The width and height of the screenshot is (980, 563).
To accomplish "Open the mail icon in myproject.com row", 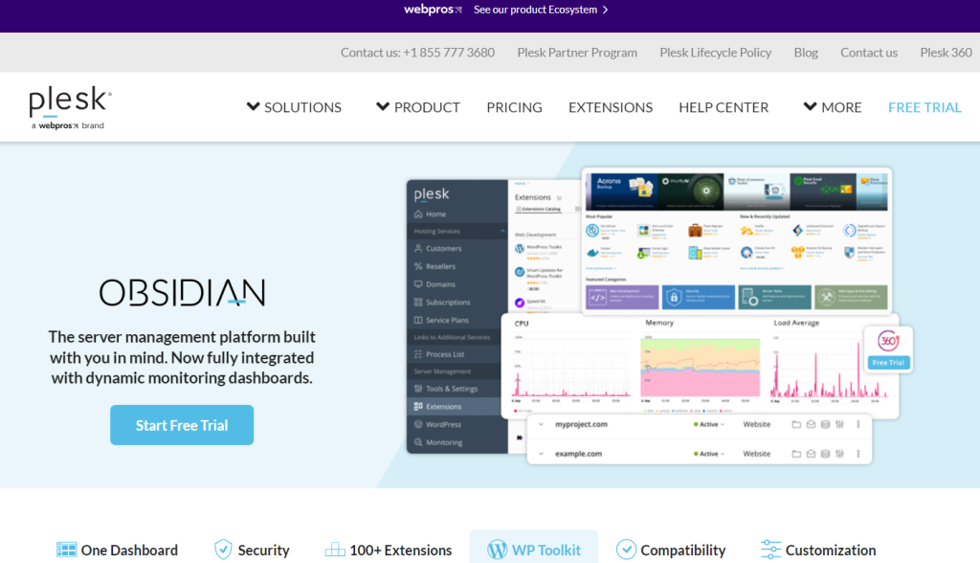I will (811, 424).
